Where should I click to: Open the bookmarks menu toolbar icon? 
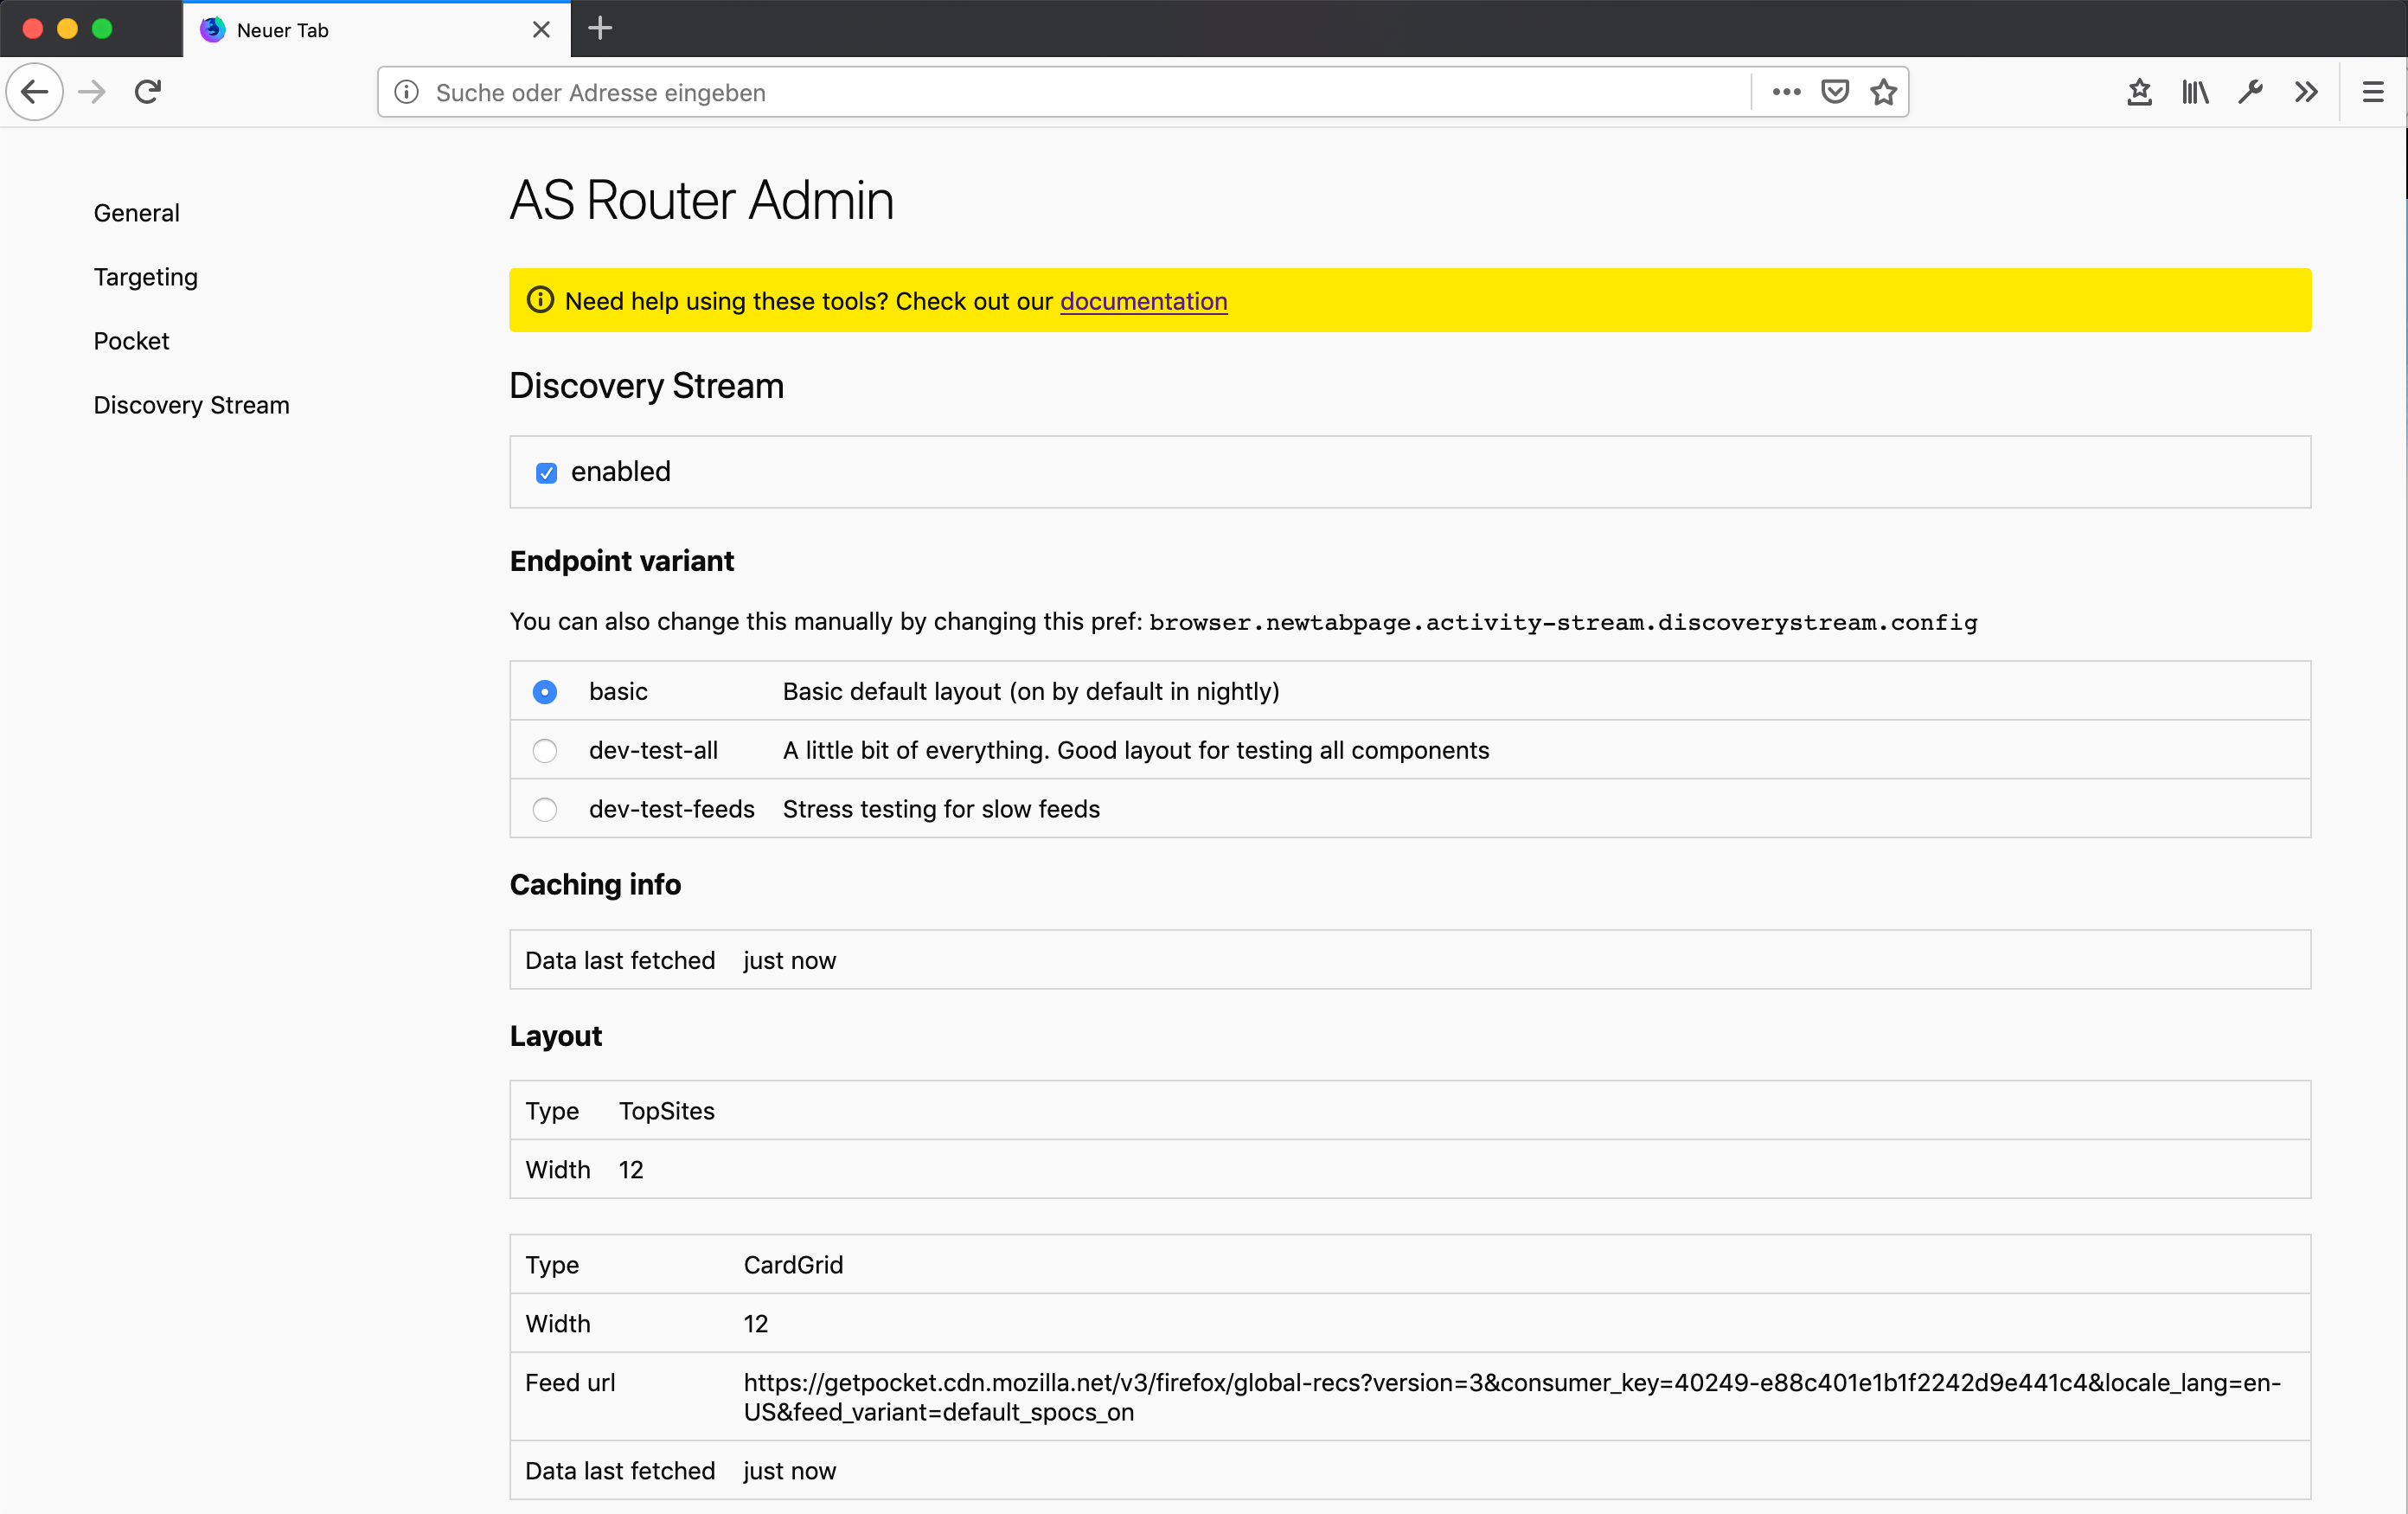pos(2139,92)
